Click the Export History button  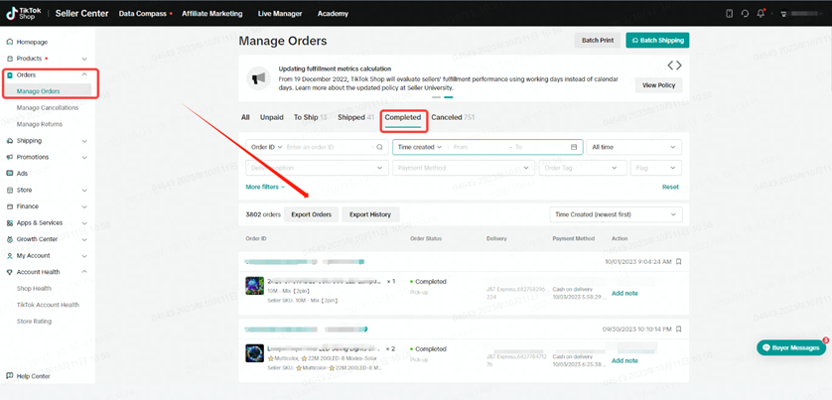coord(370,214)
